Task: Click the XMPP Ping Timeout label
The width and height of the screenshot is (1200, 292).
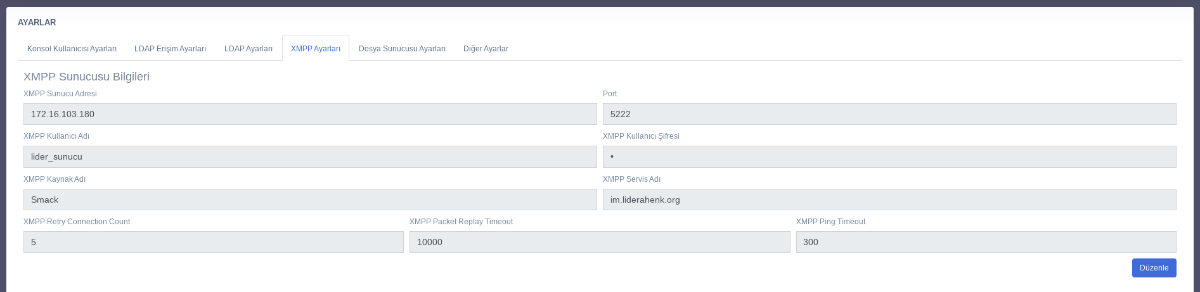Action: pos(830,222)
